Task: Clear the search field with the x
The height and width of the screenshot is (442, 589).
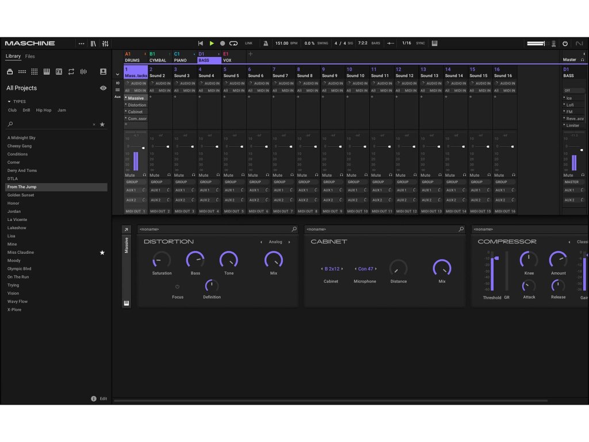Action: pyautogui.click(x=94, y=124)
